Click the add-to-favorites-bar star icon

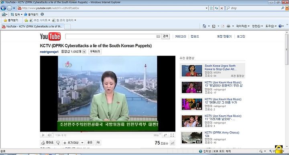pos(26,20)
